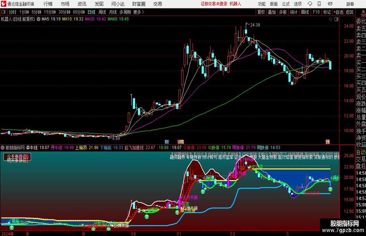Click the MA10: 19.32 value
366x236 pixels.
(72, 19)
